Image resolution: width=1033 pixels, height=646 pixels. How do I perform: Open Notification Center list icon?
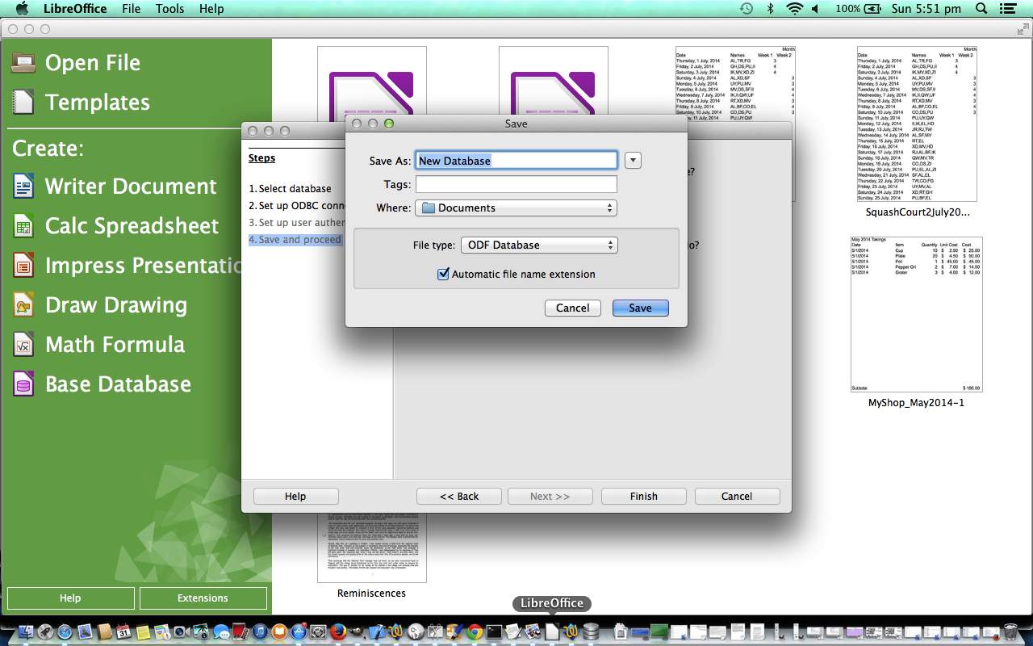coord(1007,9)
